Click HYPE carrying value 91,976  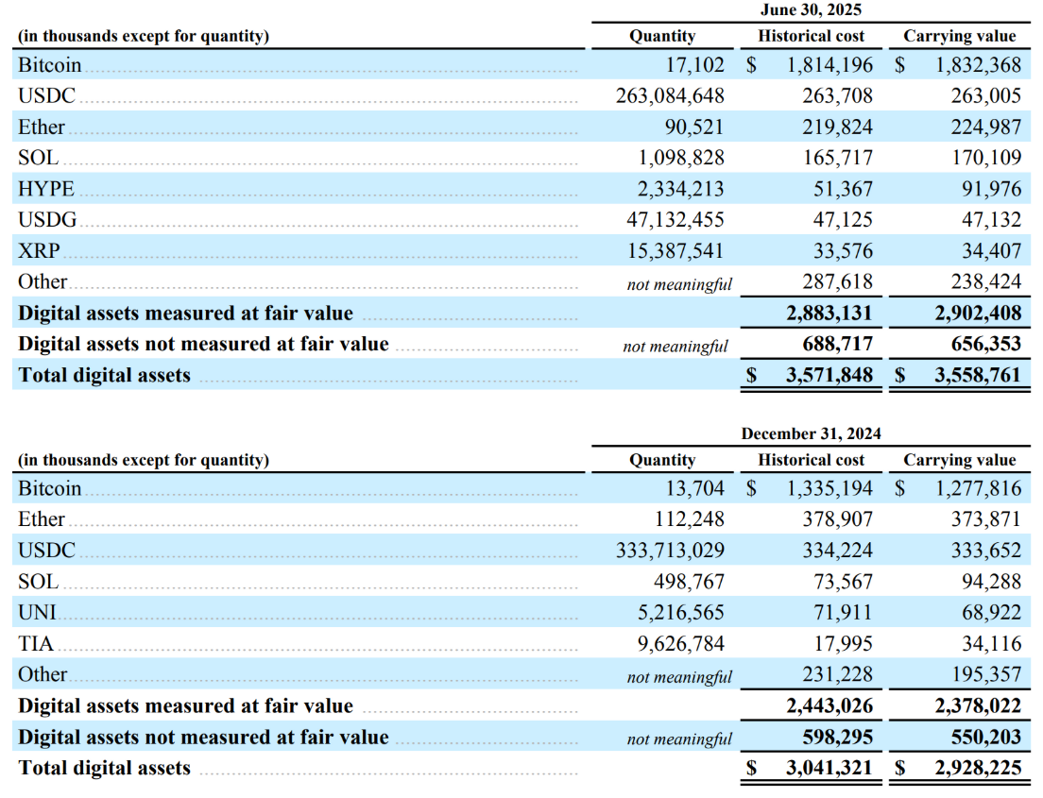pyautogui.click(x=991, y=189)
